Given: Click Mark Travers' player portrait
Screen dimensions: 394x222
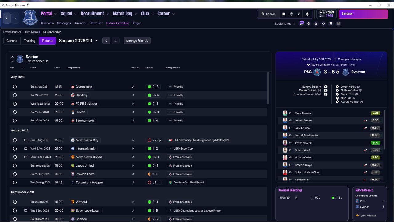Looking at the screenshot, I should click(285, 113).
